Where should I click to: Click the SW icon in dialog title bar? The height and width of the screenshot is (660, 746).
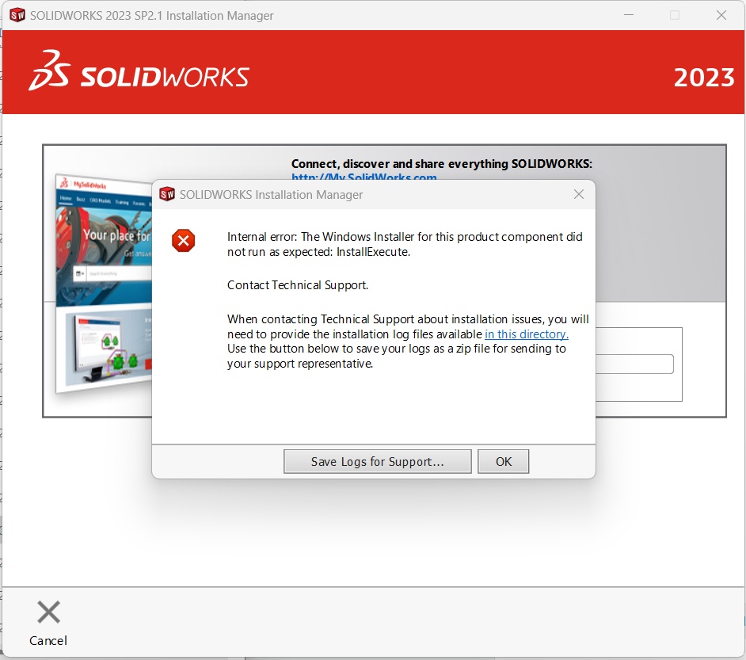167,194
